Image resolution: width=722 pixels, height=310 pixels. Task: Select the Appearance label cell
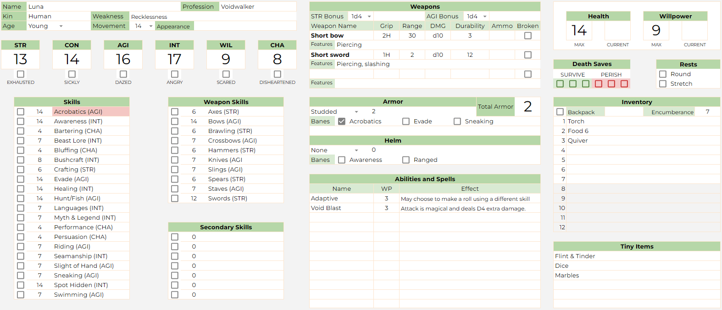pos(174,26)
